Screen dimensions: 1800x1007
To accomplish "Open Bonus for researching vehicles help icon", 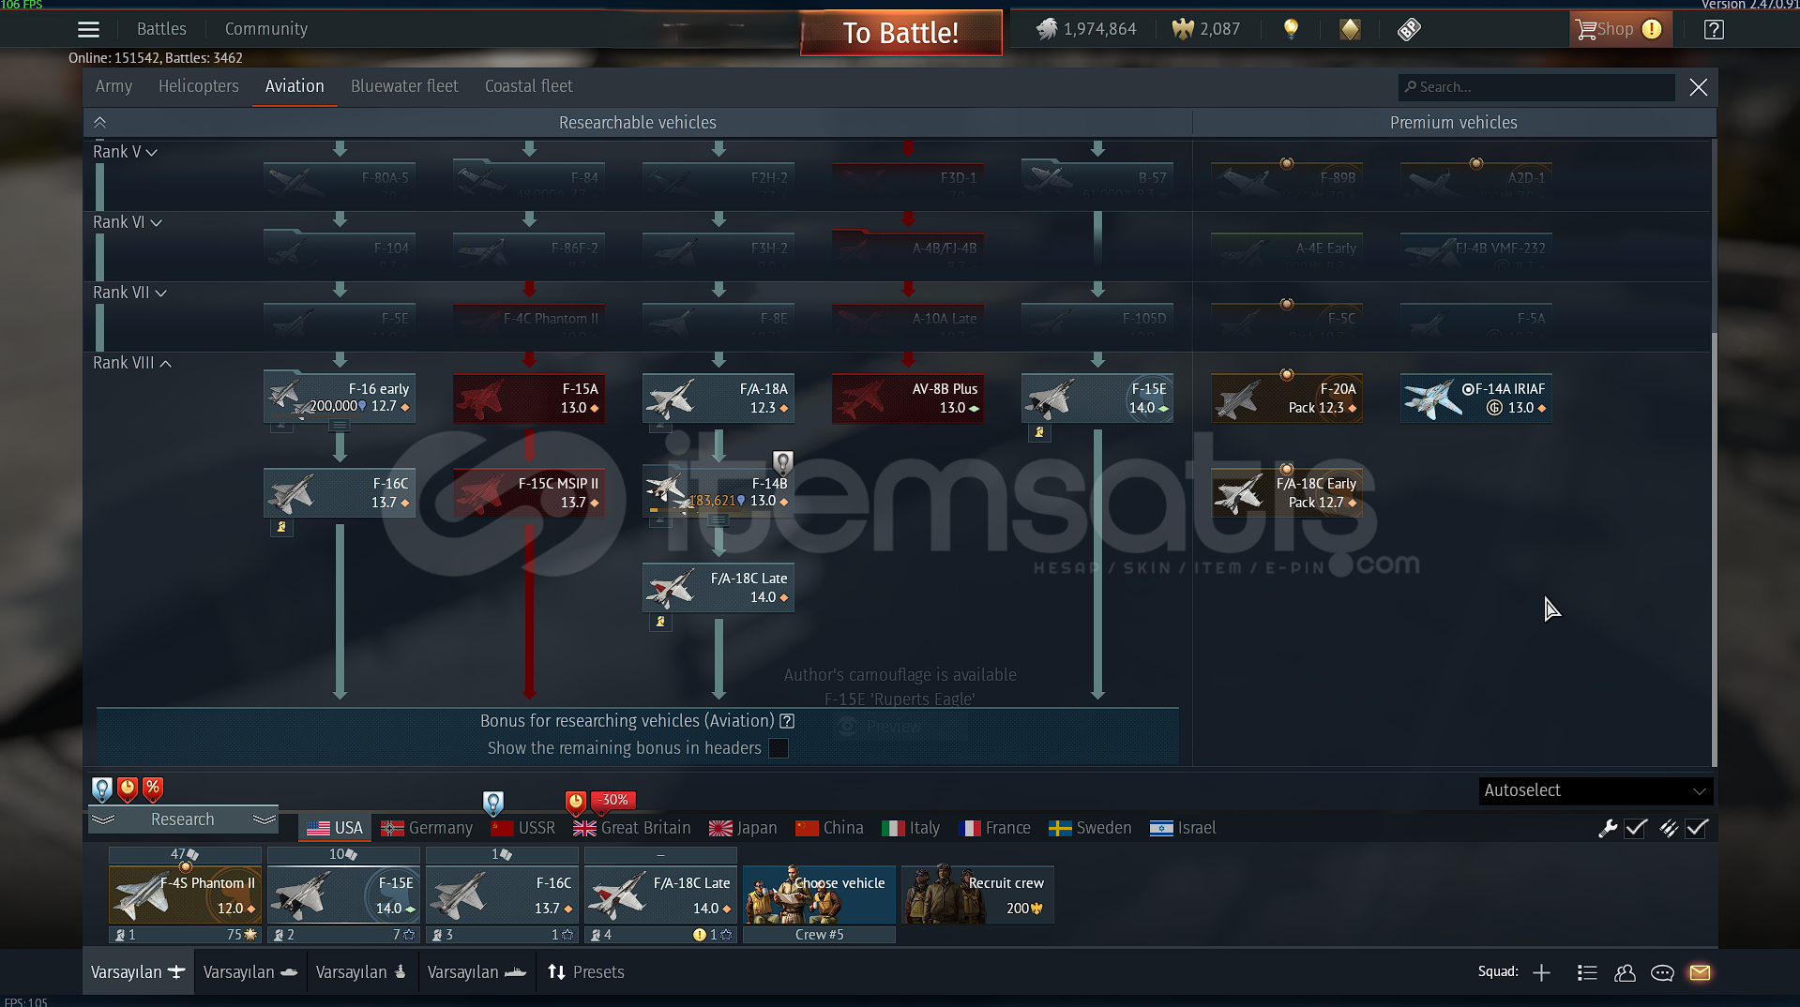I will click(787, 721).
